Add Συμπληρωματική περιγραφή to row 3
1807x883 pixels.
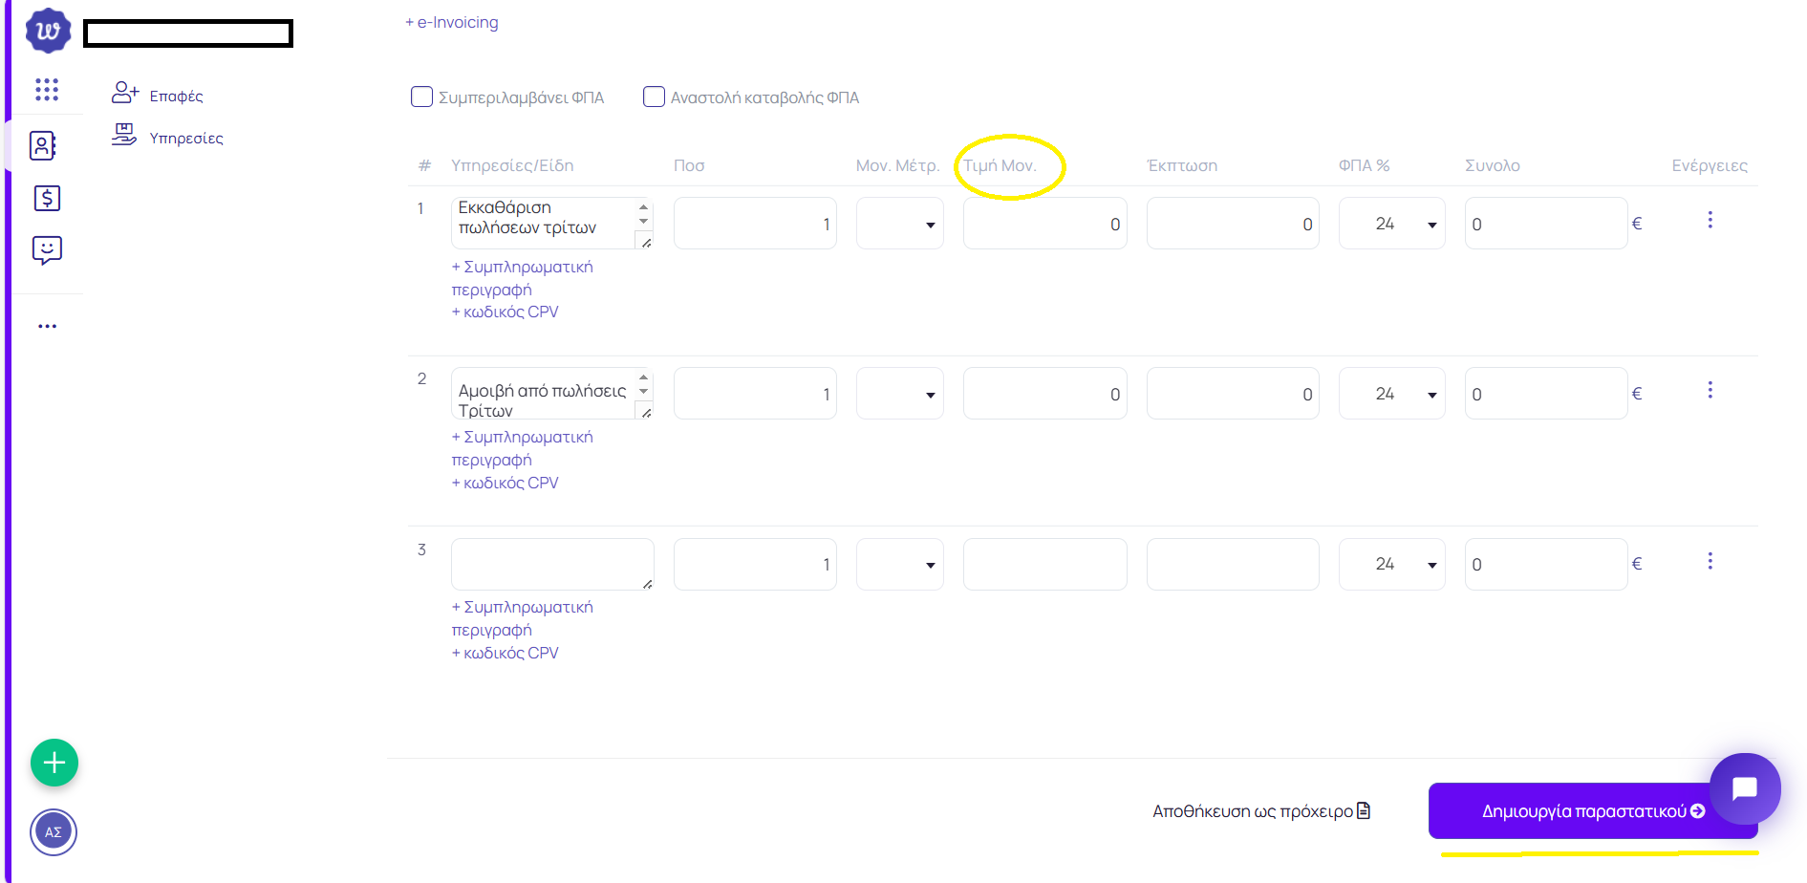522,618
